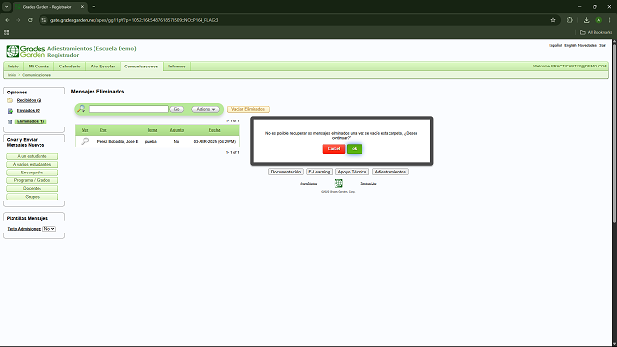617x347 pixels.
Task: Reload the current page
Action: [x=30, y=20]
